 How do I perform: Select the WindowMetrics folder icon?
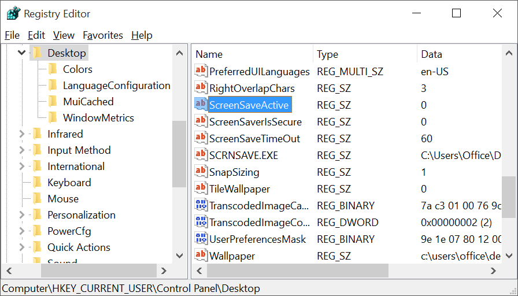click(53, 117)
